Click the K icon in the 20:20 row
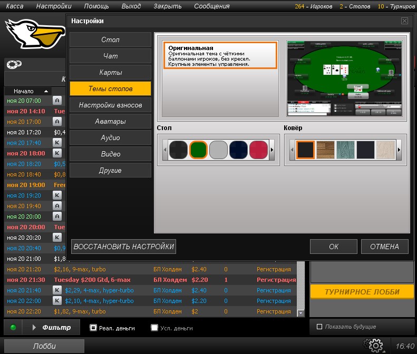 [57, 238]
